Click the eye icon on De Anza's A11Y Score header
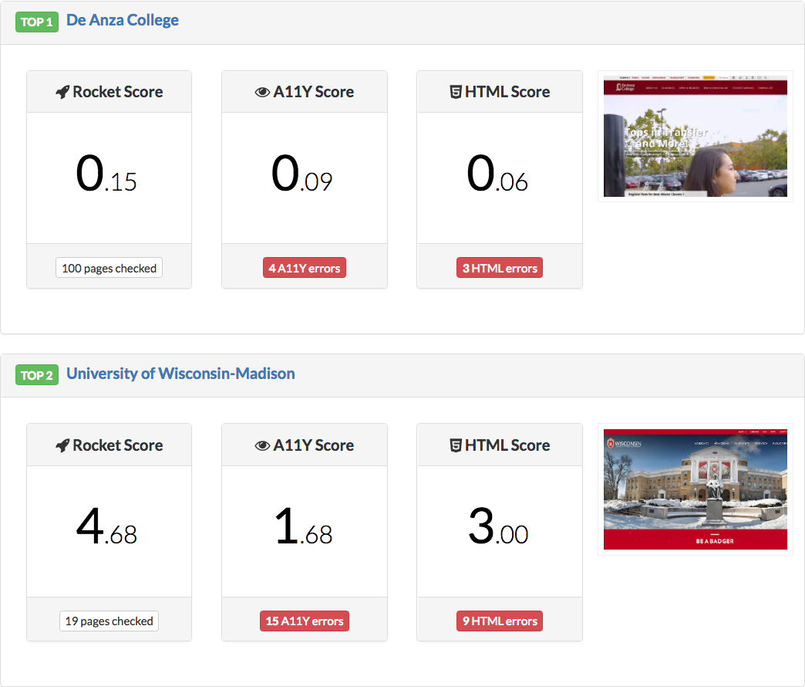Screen dimensions: 805x687 (x=262, y=91)
